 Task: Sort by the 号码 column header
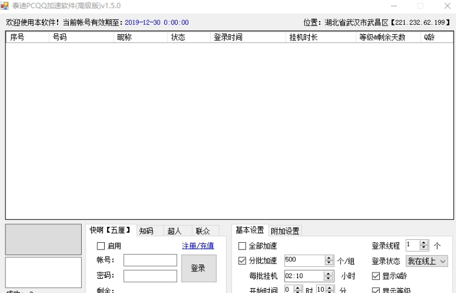pyautogui.click(x=81, y=37)
